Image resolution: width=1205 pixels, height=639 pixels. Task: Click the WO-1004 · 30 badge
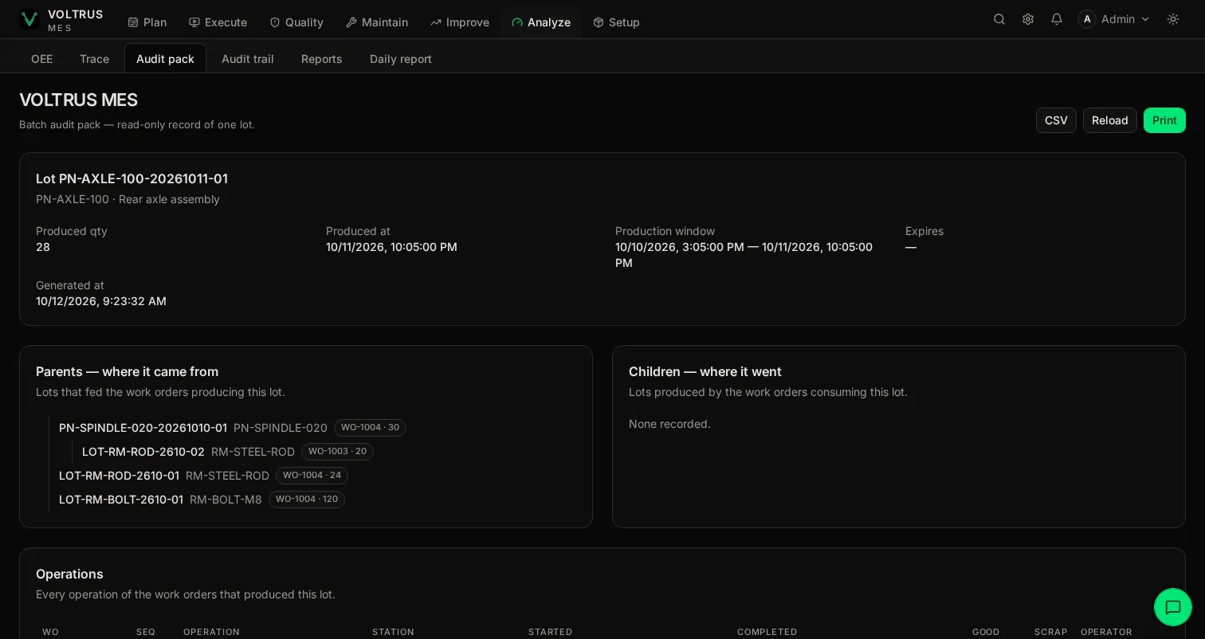point(370,428)
